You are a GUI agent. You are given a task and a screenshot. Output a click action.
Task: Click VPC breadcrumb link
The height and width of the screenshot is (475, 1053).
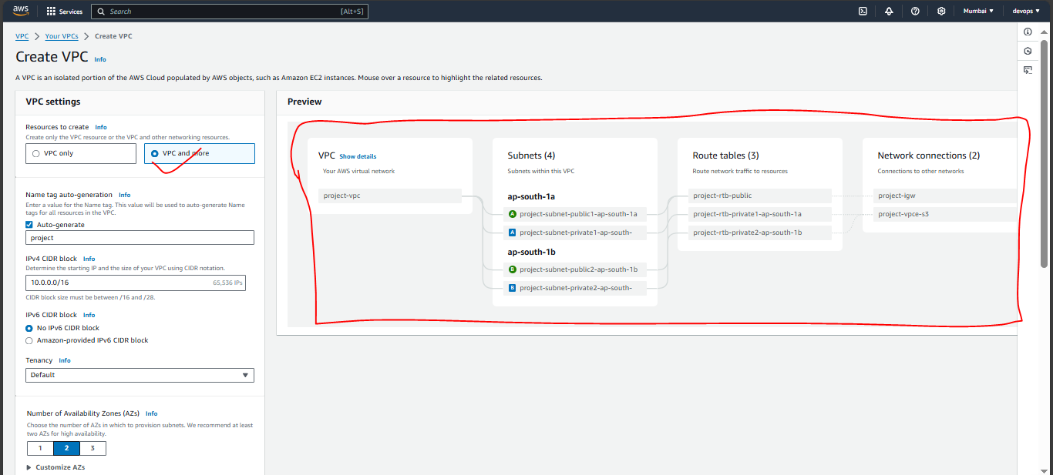point(22,36)
